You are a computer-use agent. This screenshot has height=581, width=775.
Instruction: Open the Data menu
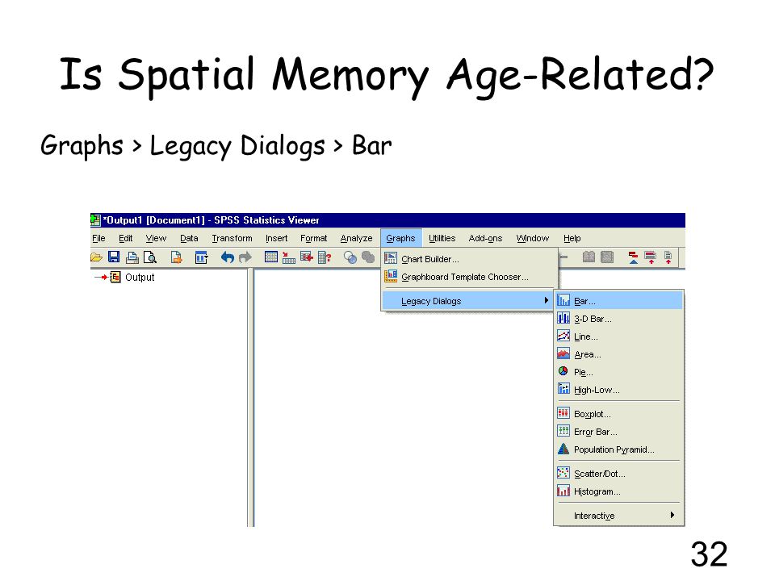pos(189,238)
